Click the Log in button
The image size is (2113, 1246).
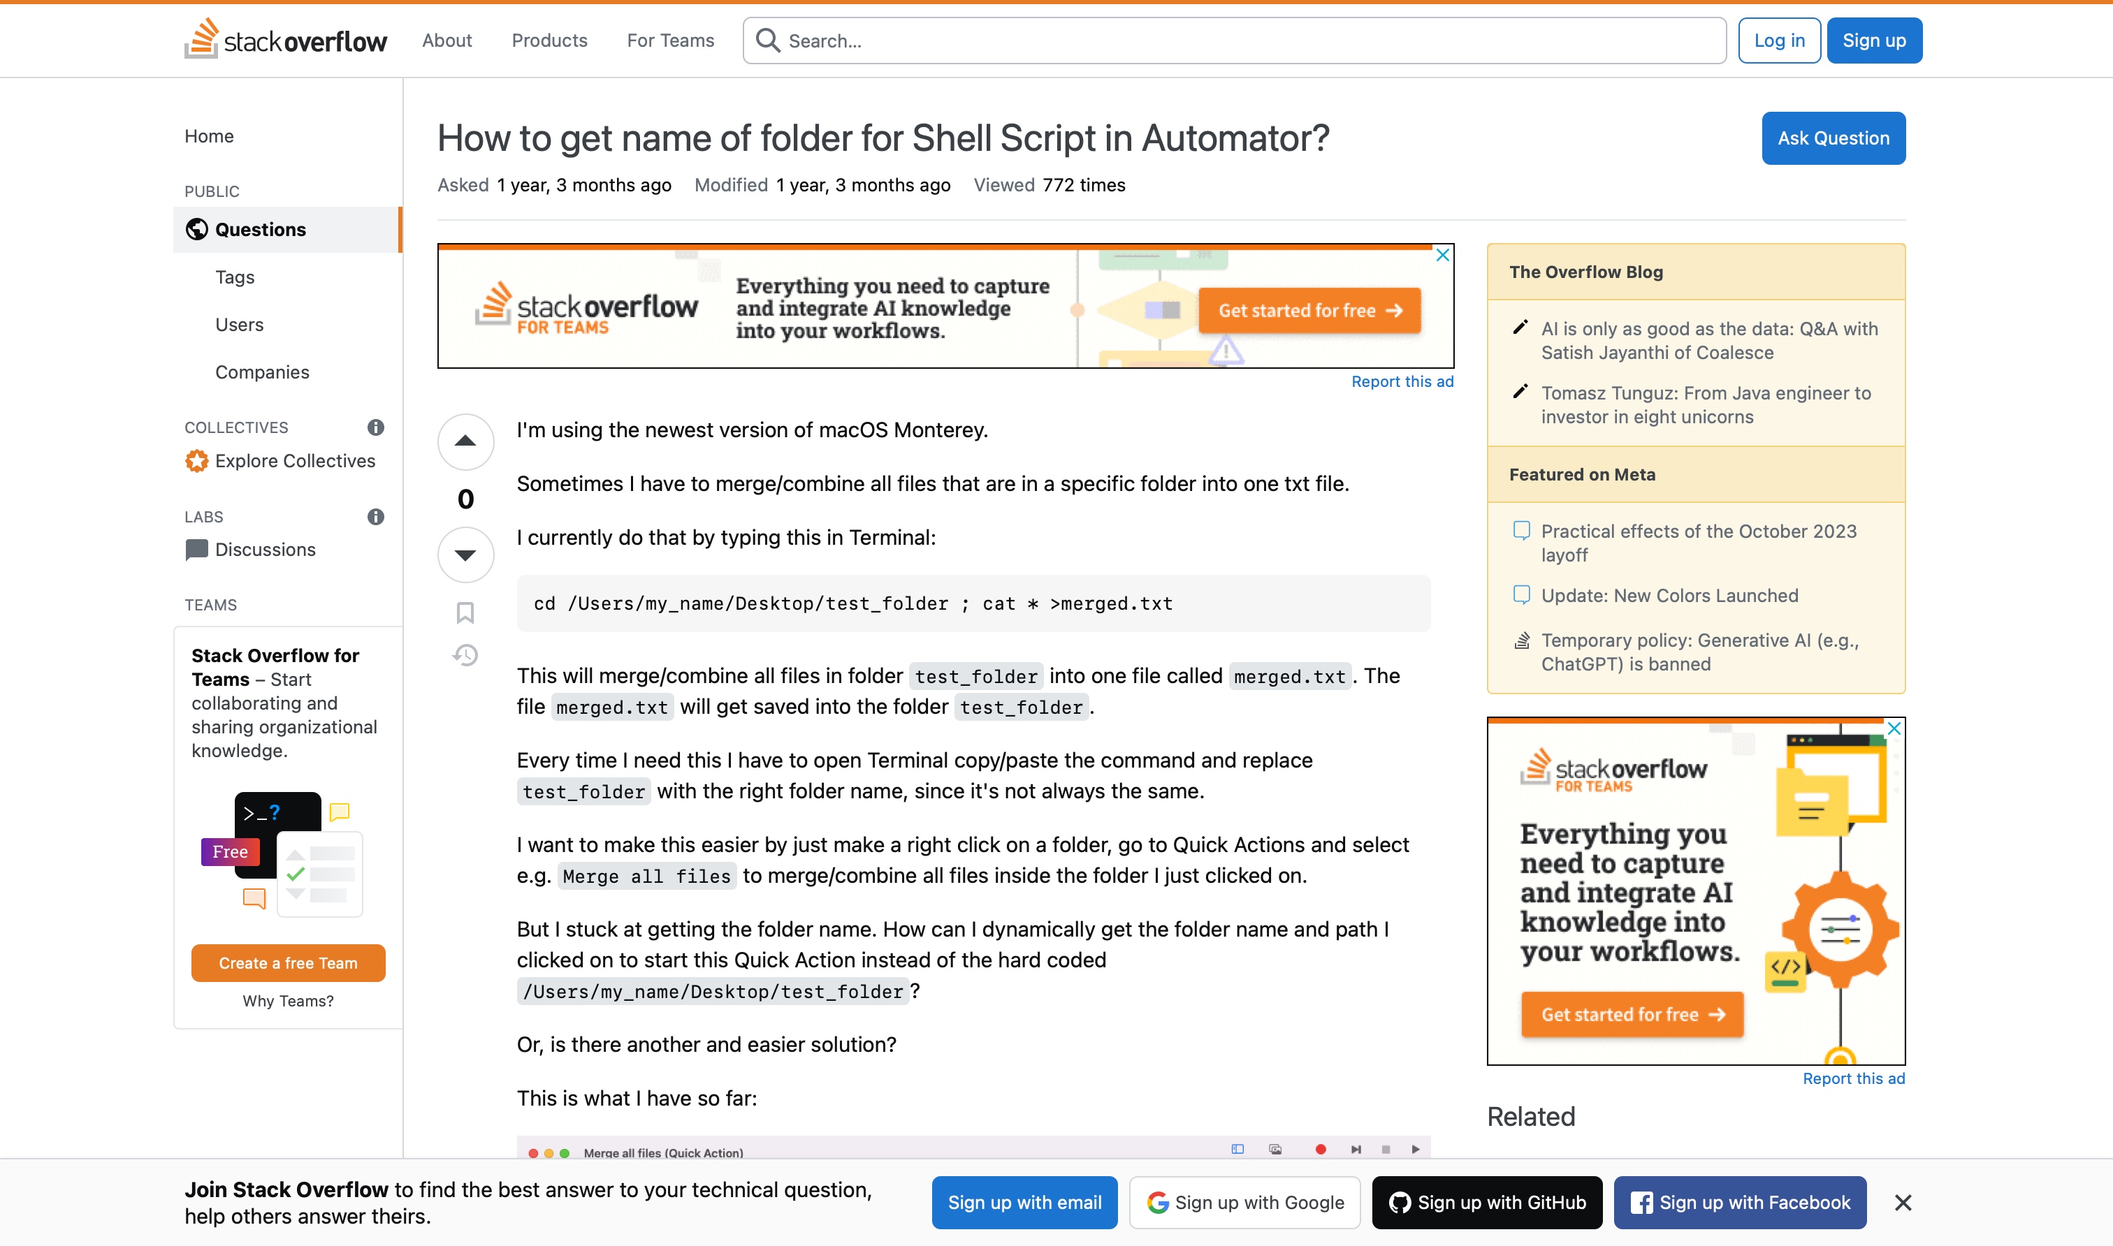[x=1779, y=41]
